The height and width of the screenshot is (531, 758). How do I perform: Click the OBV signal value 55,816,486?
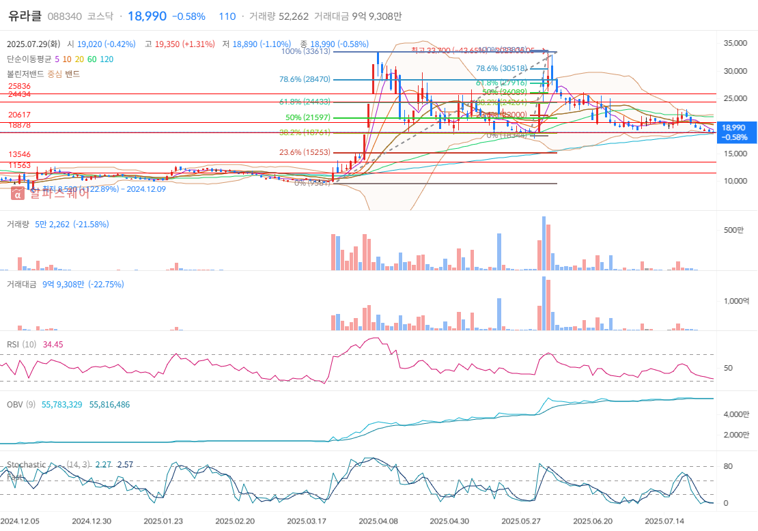[110, 405]
